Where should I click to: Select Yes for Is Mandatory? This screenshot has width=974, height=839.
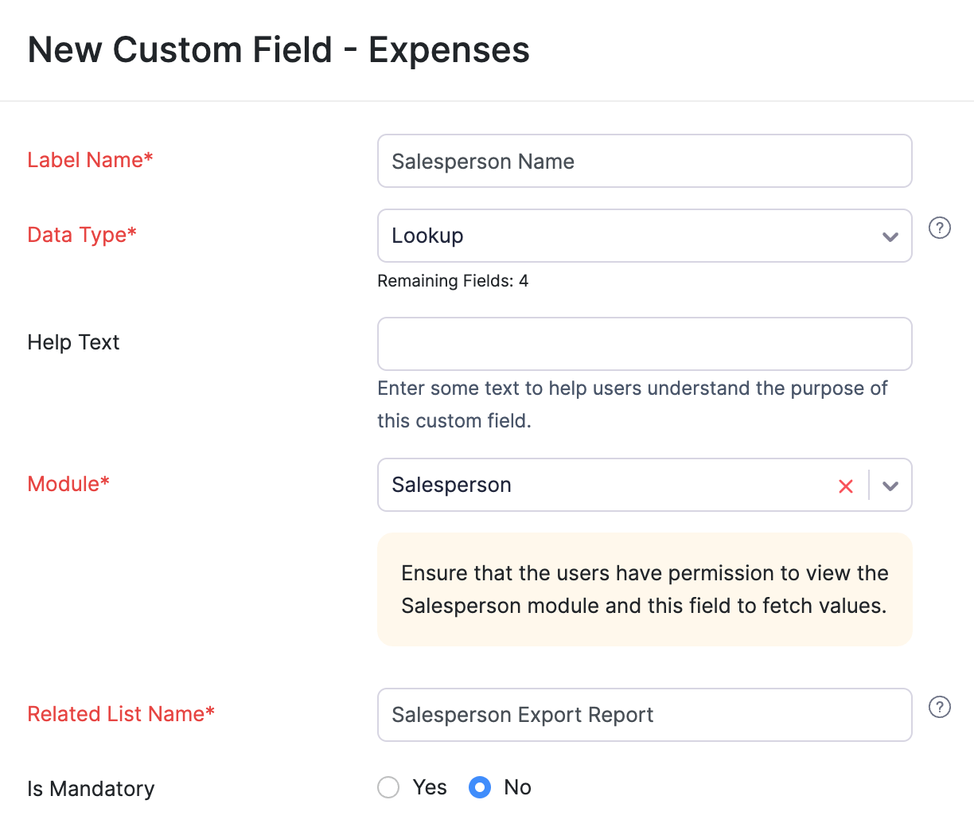(388, 787)
